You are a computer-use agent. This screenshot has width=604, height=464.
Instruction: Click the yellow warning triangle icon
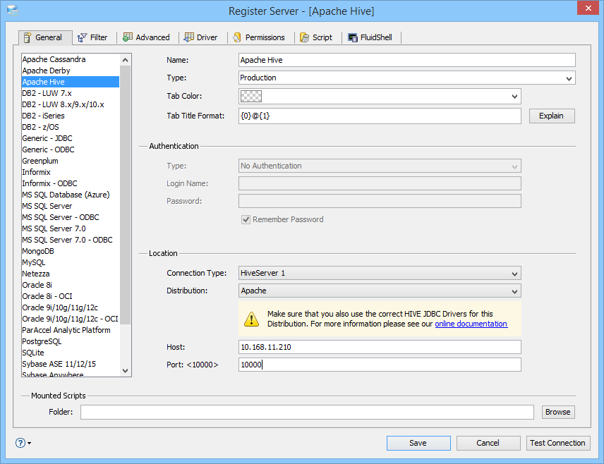tap(251, 319)
